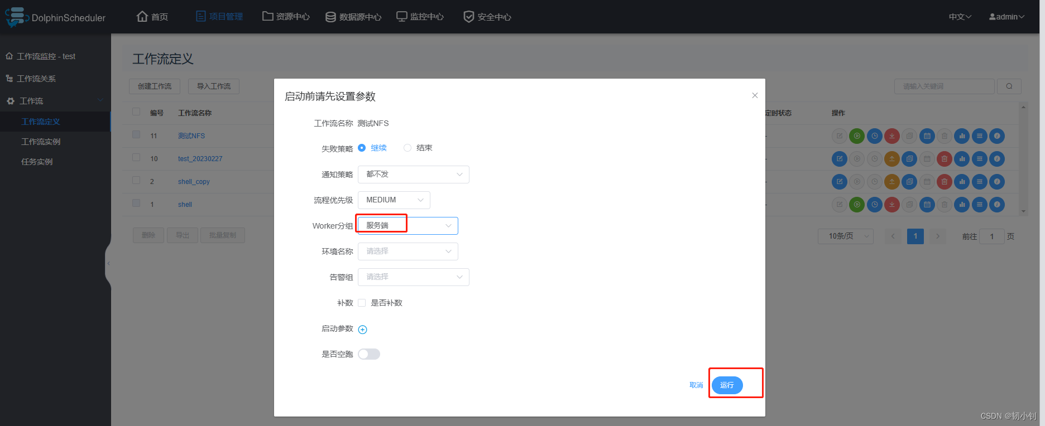Open the shell_copy workflow link
This screenshot has height=426, width=1045.
(x=194, y=182)
